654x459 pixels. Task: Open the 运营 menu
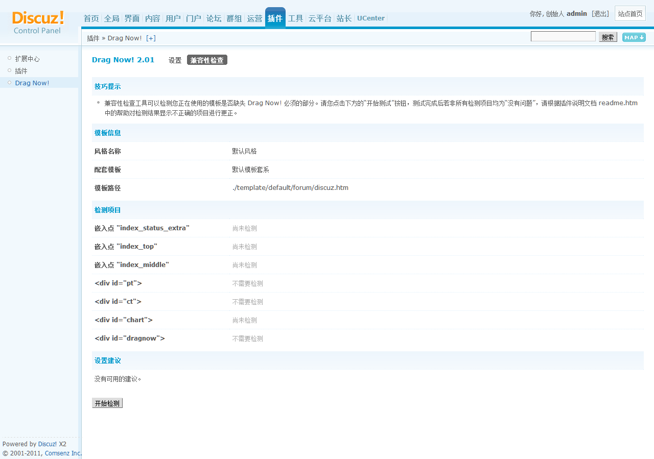[x=255, y=18]
